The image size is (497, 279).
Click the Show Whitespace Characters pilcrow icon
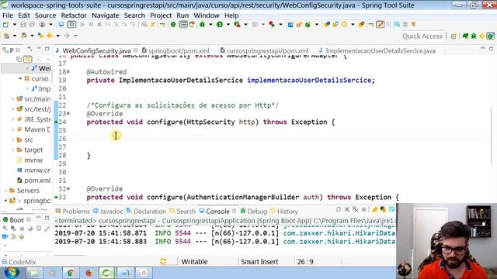pyautogui.click(x=414, y=24)
